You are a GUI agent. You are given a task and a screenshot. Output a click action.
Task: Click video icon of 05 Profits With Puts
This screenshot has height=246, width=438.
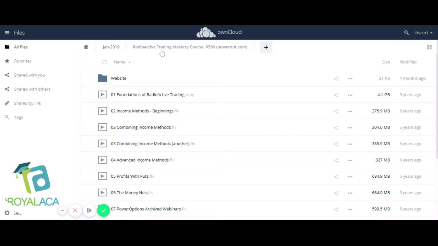(102, 176)
